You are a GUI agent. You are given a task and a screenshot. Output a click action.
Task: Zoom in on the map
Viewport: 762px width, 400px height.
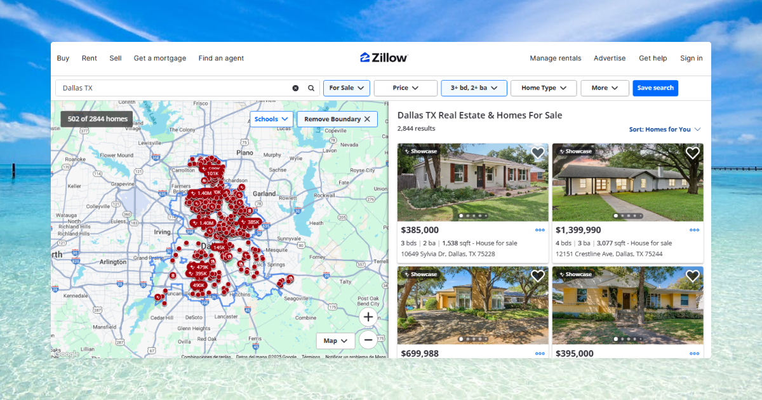click(368, 316)
